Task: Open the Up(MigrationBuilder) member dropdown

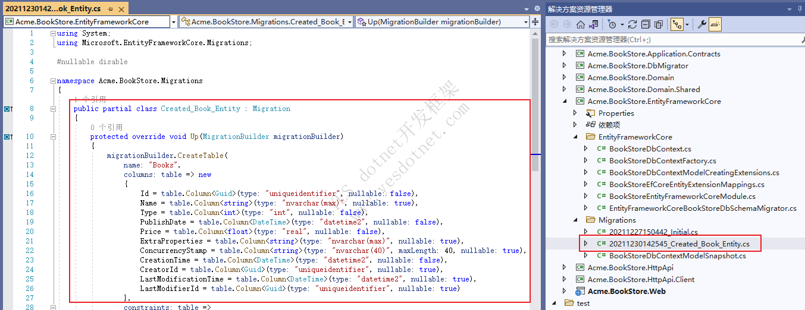Action: tap(526, 22)
